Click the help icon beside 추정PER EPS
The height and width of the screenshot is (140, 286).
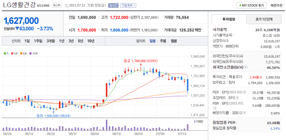point(237,98)
